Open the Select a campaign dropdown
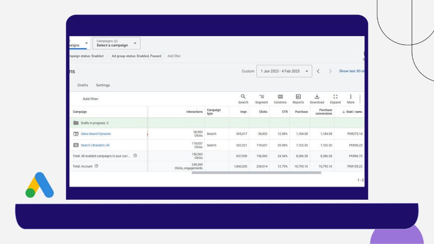This screenshot has height=244, width=434. click(x=117, y=43)
